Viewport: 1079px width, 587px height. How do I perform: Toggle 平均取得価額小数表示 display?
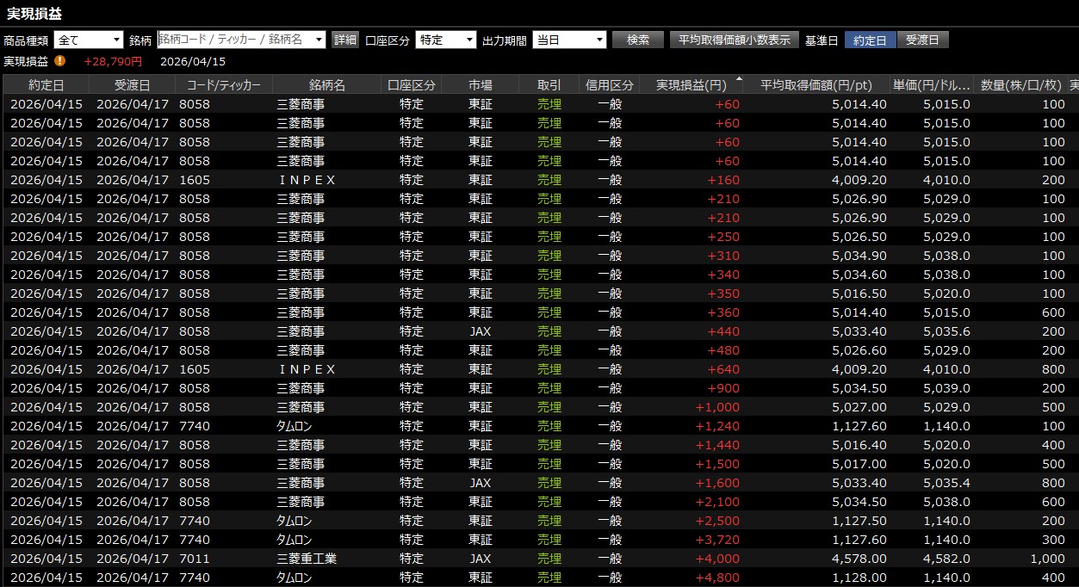pyautogui.click(x=734, y=40)
